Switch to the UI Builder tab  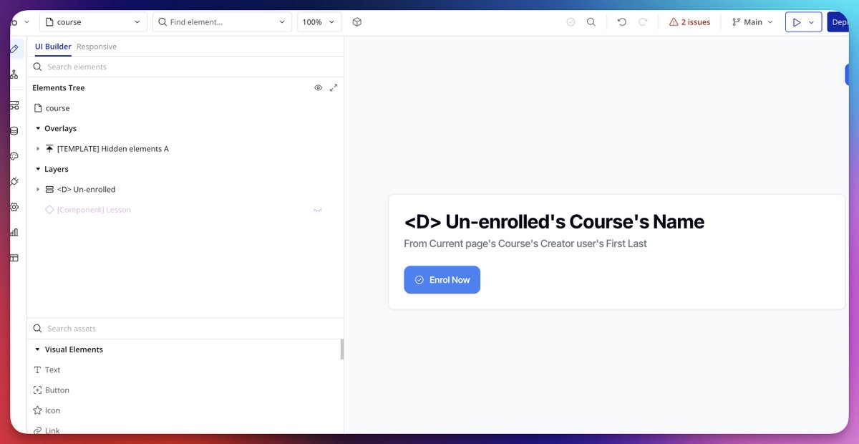tap(53, 47)
